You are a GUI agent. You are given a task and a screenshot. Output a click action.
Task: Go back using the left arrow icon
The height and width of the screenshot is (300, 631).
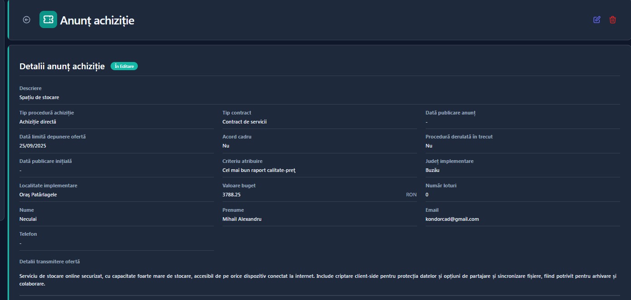point(27,20)
